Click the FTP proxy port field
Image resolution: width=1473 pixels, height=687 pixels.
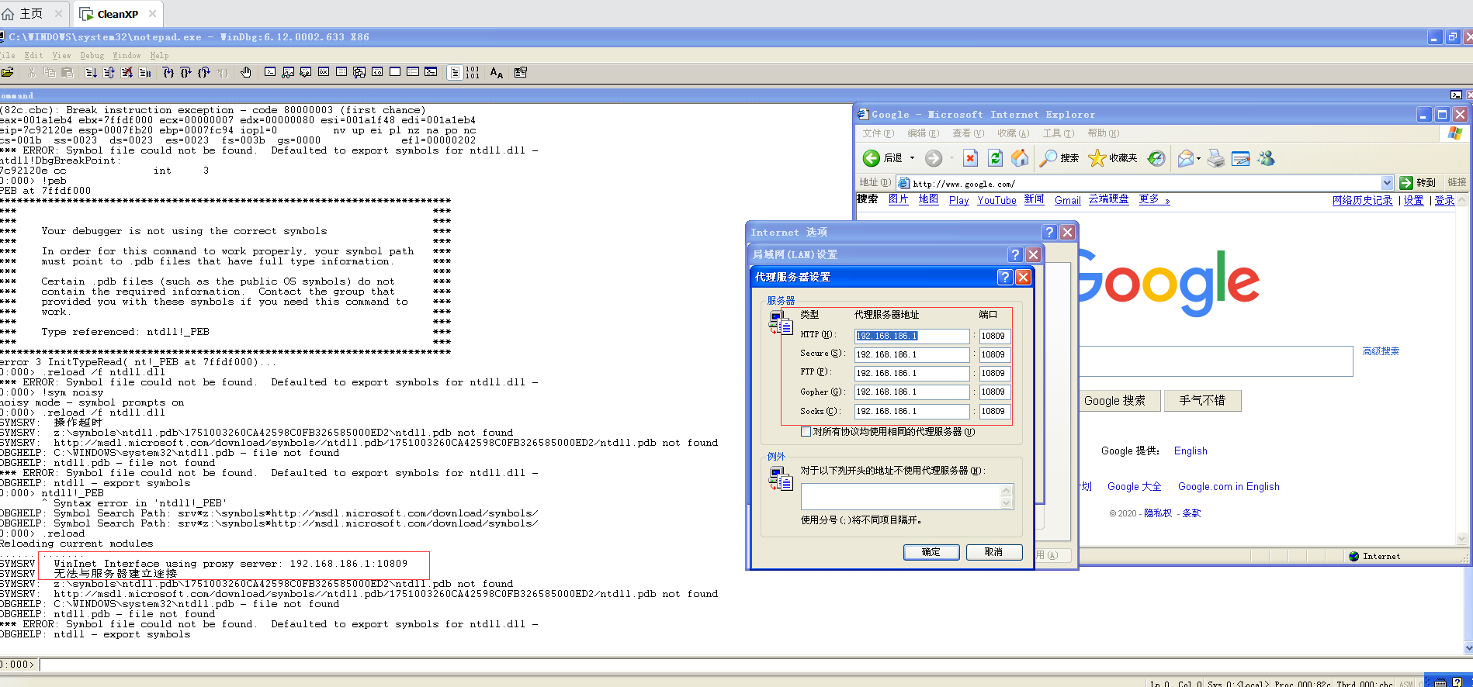point(994,373)
